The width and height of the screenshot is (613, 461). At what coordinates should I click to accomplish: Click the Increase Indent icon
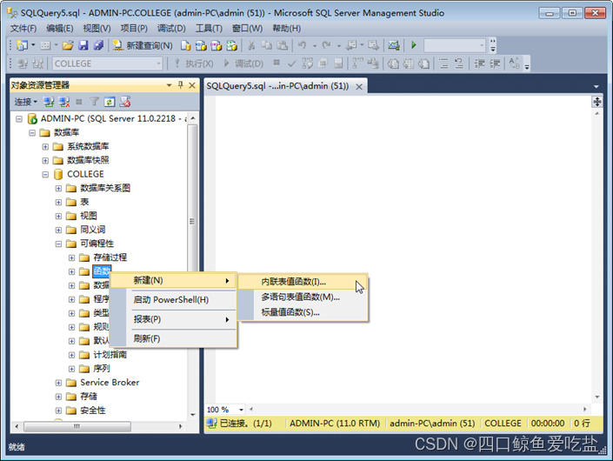click(x=495, y=63)
